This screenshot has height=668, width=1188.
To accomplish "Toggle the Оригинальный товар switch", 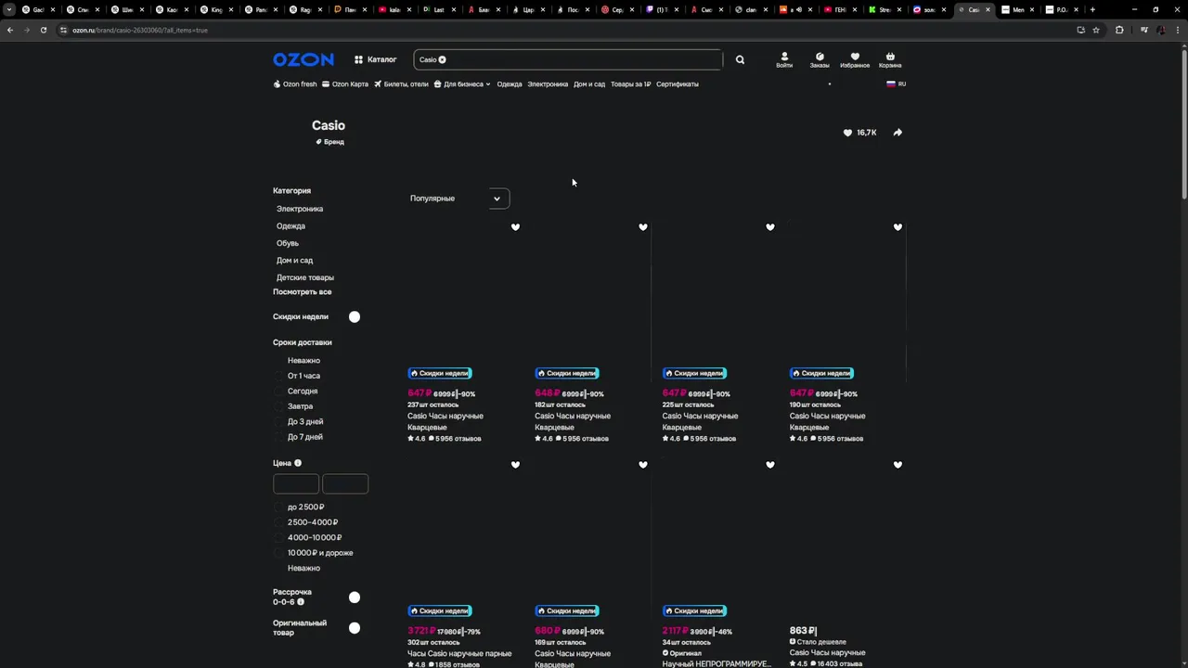I will click(355, 628).
